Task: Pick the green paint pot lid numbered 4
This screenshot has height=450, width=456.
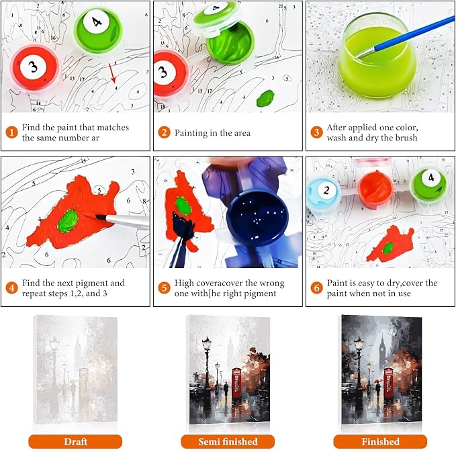Action: tap(98, 31)
